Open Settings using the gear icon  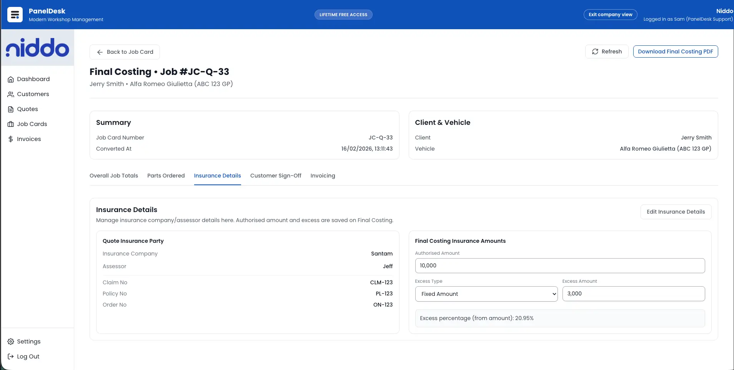point(10,342)
